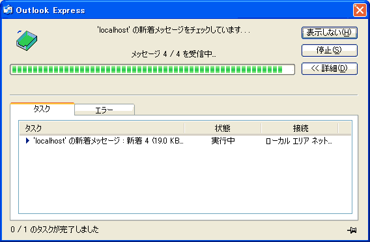Click the message receiving progress bar

click(x=152, y=70)
